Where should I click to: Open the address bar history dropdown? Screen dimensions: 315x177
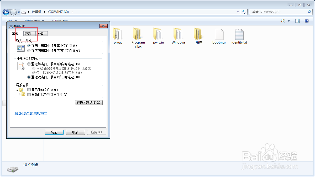click(238, 12)
